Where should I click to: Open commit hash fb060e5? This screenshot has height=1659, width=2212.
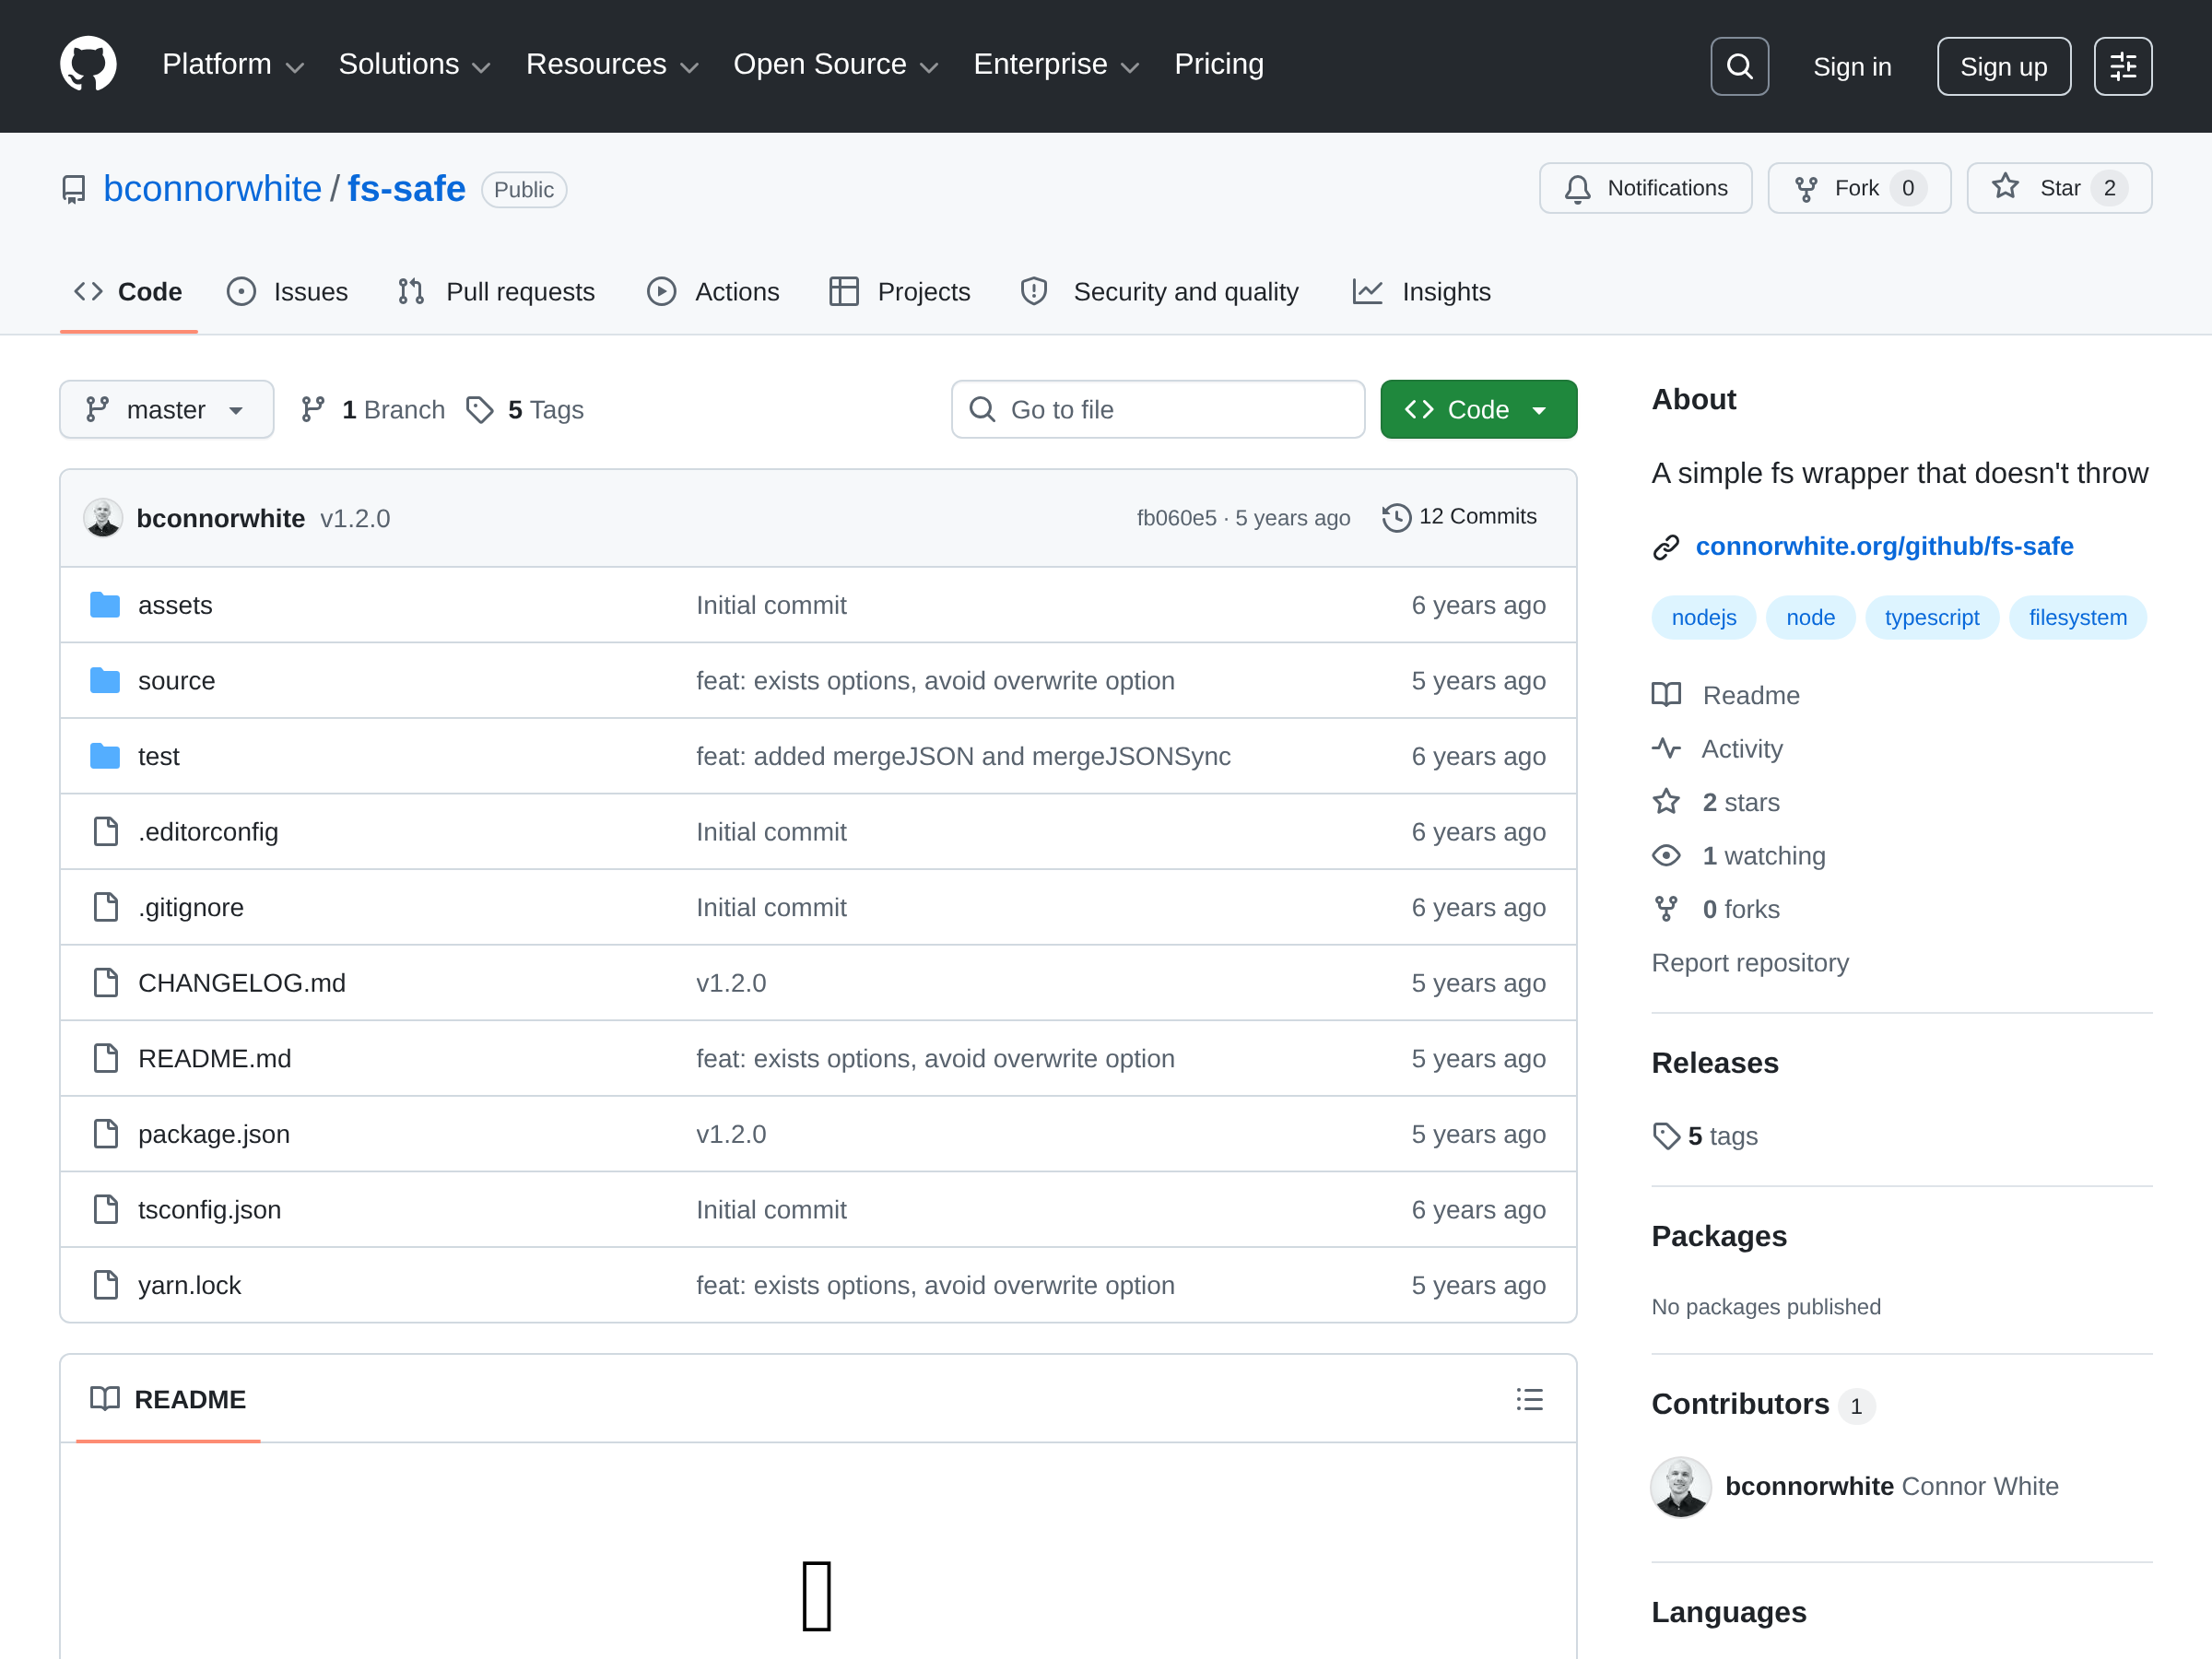pyautogui.click(x=1176, y=518)
